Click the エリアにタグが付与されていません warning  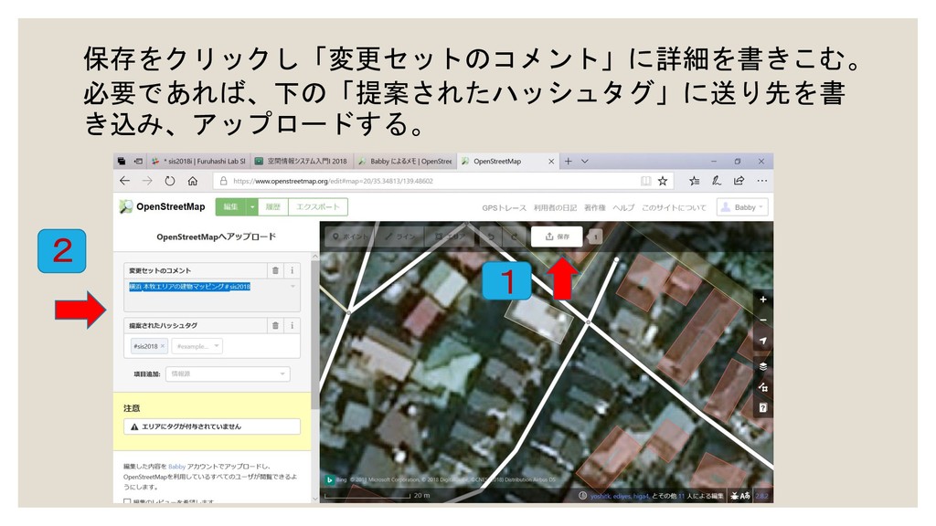[x=212, y=426]
